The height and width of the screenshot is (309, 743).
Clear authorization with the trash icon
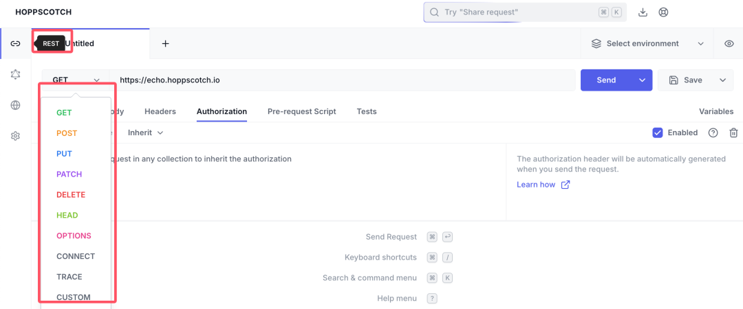(x=733, y=133)
